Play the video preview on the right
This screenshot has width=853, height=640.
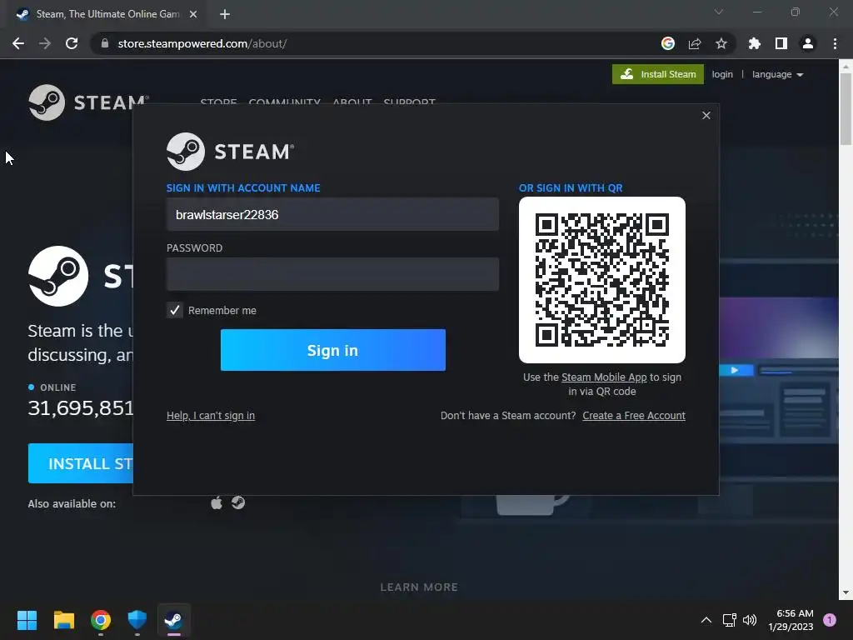[735, 370]
